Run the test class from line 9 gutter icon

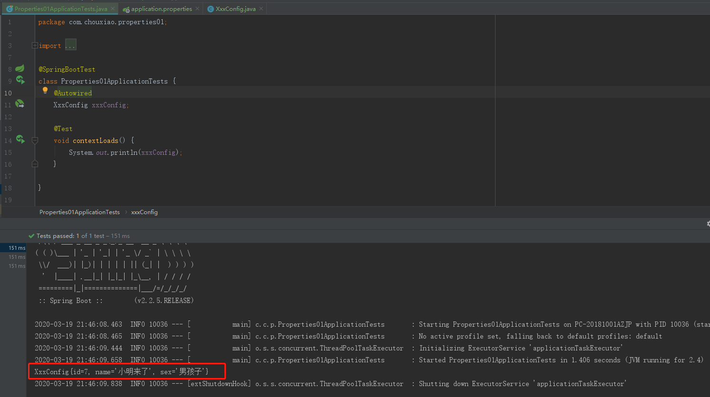point(20,80)
